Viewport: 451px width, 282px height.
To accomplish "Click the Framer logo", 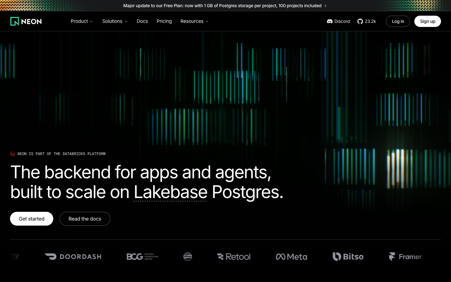I will 405,257.
